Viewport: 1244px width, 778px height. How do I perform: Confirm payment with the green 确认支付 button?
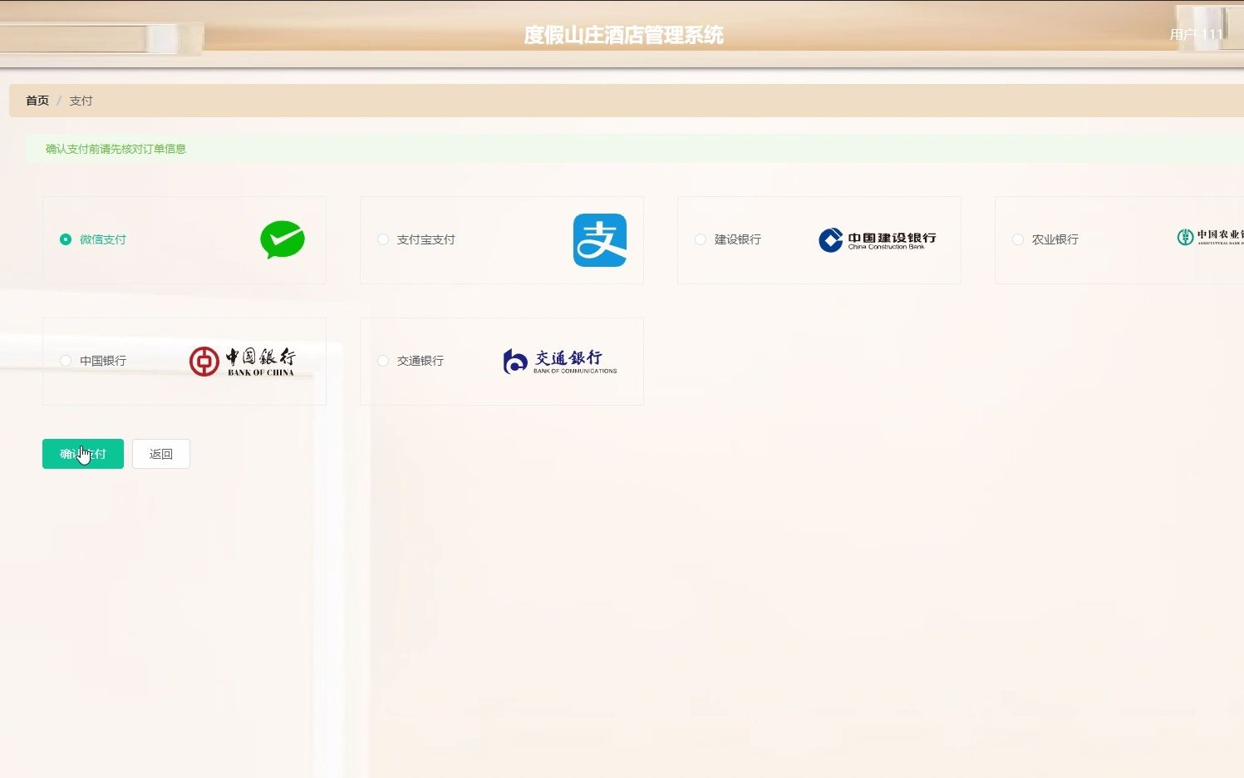click(x=83, y=454)
